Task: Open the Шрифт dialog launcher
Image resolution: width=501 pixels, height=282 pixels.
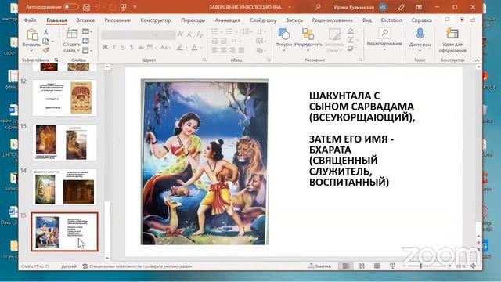Action: (x=204, y=60)
